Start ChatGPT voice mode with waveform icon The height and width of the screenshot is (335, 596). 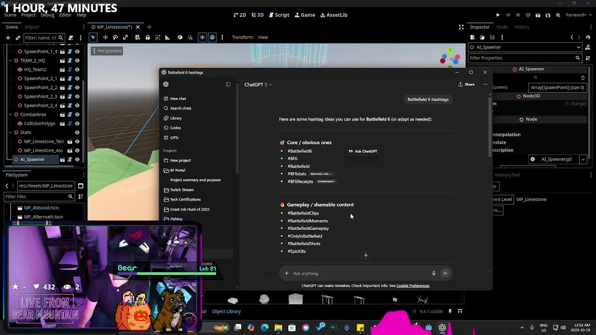(x=445, y=274)
